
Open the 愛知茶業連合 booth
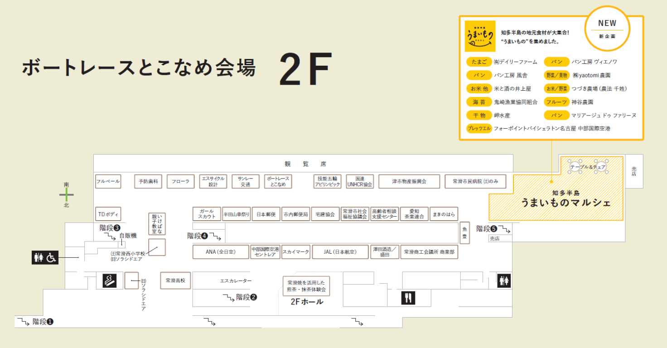[x=414, y=214]
